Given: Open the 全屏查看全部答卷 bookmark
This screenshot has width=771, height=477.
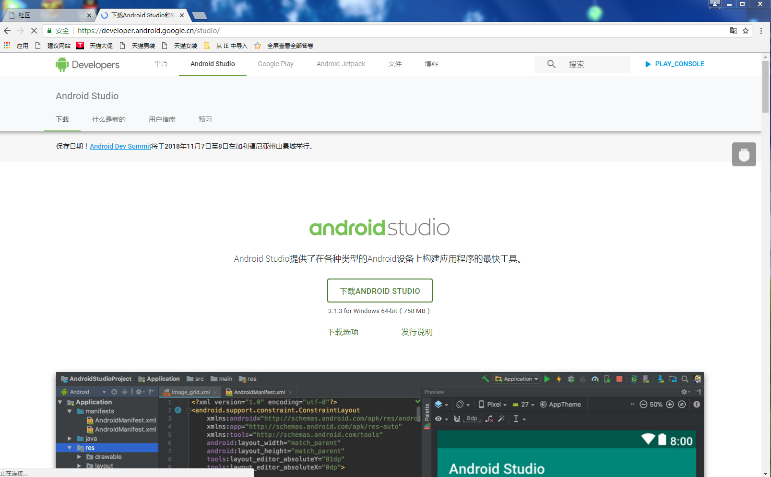Looking at the screenshot, I should coord(284,46).
